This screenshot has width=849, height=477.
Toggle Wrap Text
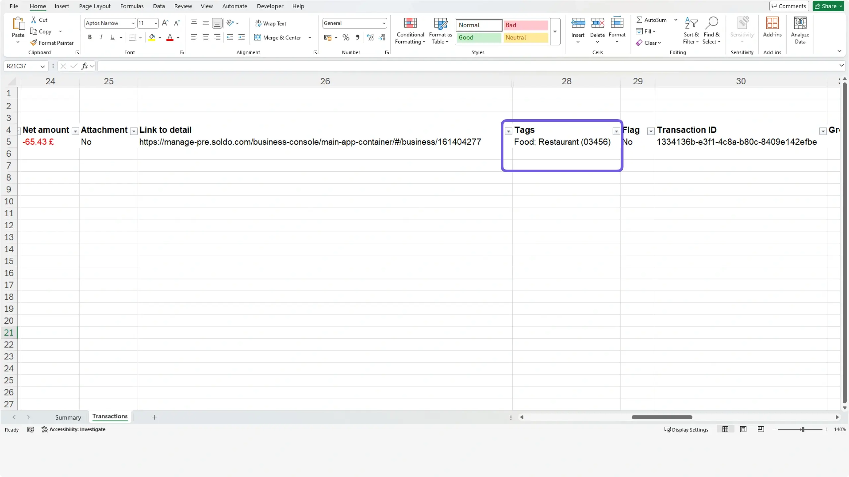271,23
